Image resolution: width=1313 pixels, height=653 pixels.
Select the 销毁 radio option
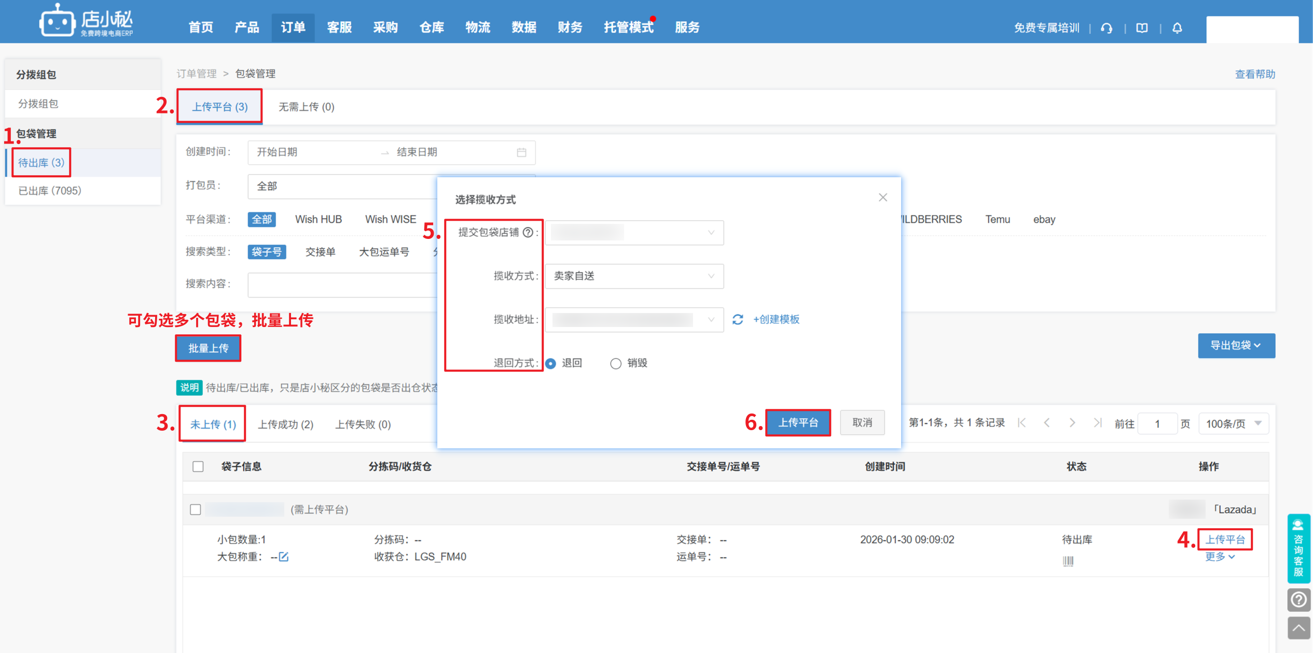(x=615, y=363)
